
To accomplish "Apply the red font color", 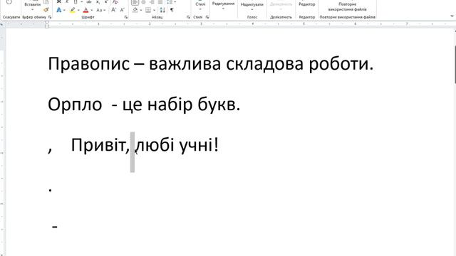I will 85,10.
